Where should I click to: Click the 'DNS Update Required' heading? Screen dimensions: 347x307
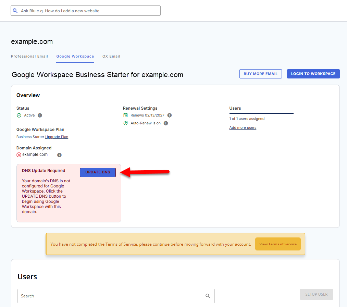[44, 170]
